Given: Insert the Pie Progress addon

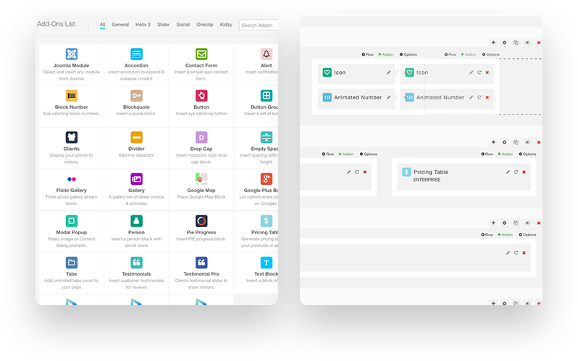Looking at the screenshot, I should (201, 231).
